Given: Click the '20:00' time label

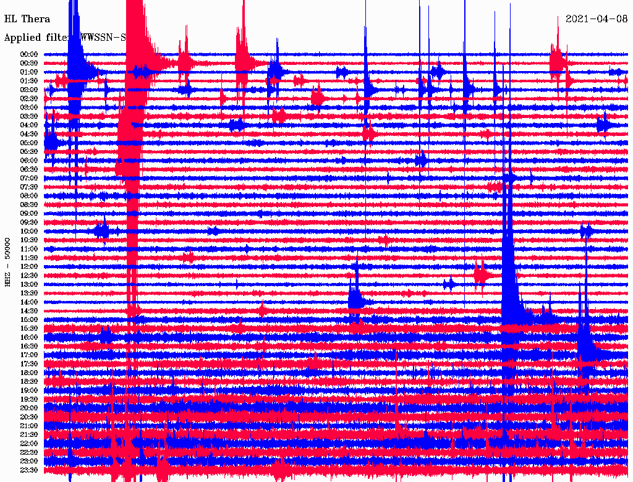Looking at the screenshot, I should (29, 408).
